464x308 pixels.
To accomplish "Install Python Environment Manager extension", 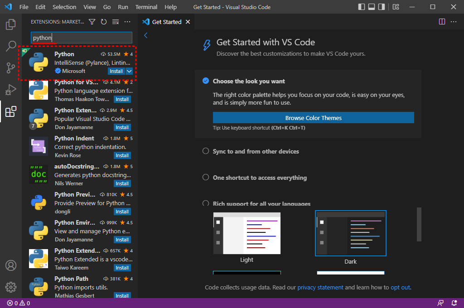I will click(122, 240).
